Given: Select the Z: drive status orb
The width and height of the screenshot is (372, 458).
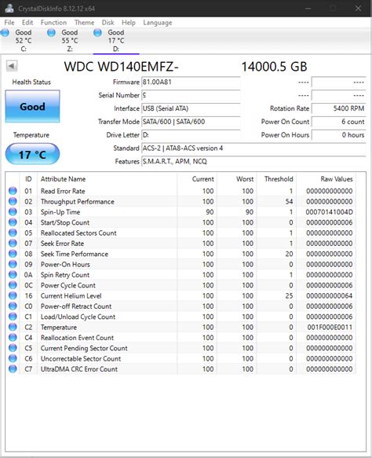Looking at the screenshot, I should (x=51, y=33).
